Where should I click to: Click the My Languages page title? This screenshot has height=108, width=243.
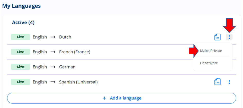pyautogui.click(x=21, y=6)
